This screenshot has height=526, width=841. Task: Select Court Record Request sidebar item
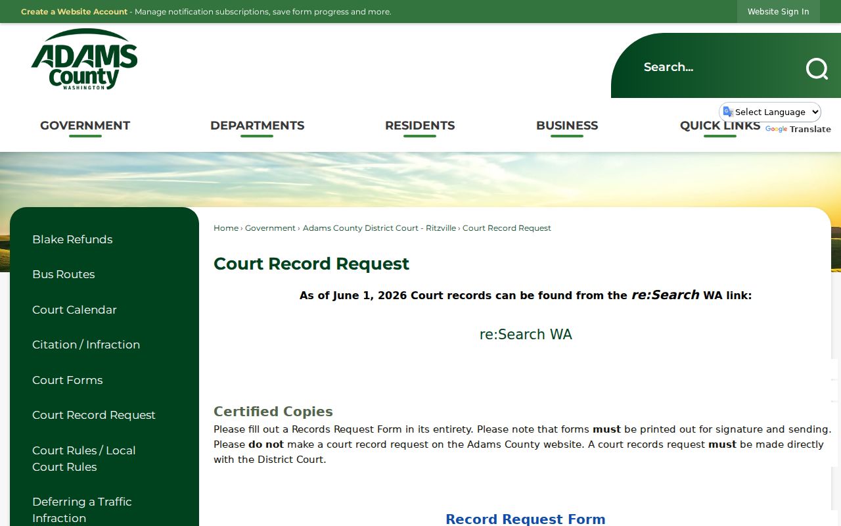[94, 415]
